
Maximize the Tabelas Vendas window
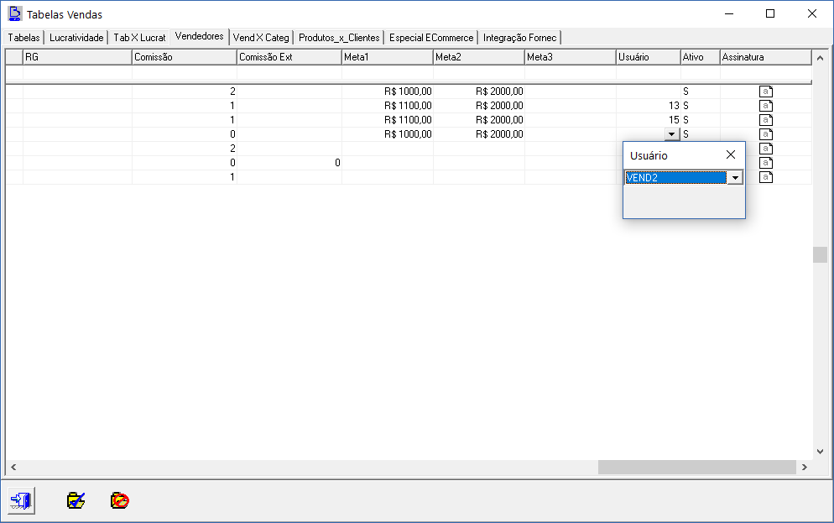[x=770, y=13]
